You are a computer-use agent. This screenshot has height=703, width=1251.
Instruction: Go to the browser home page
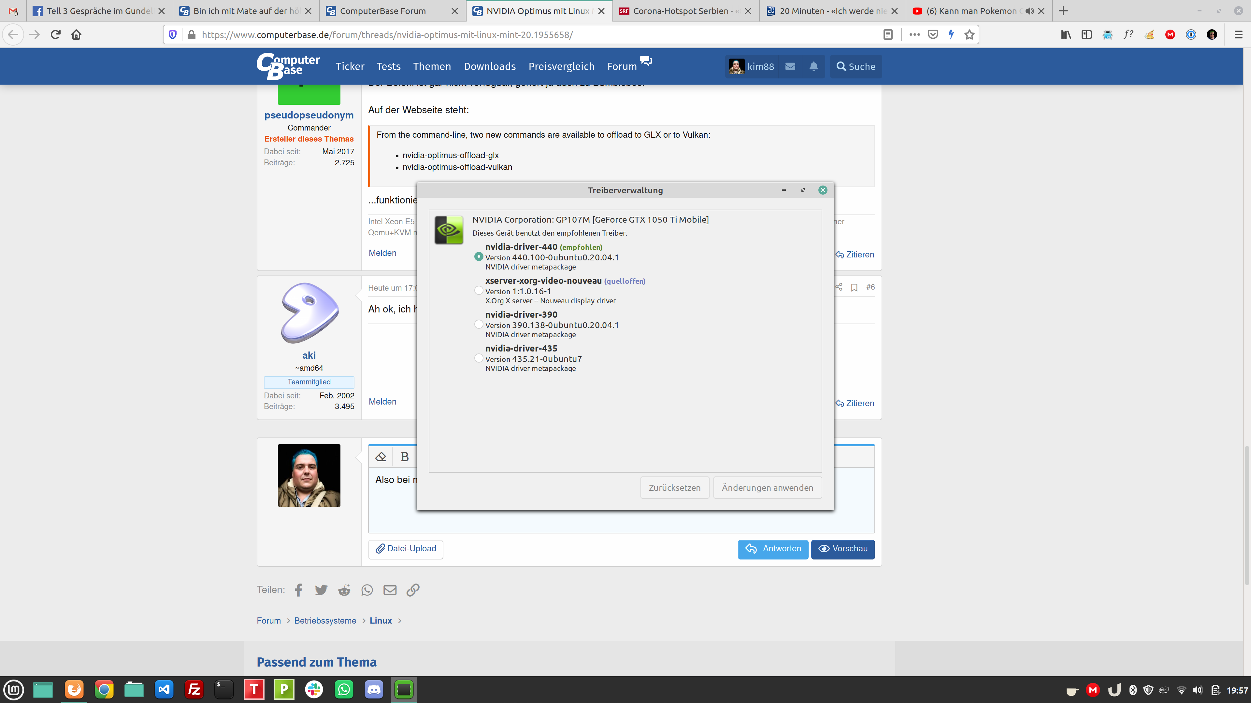click(76, 34)
